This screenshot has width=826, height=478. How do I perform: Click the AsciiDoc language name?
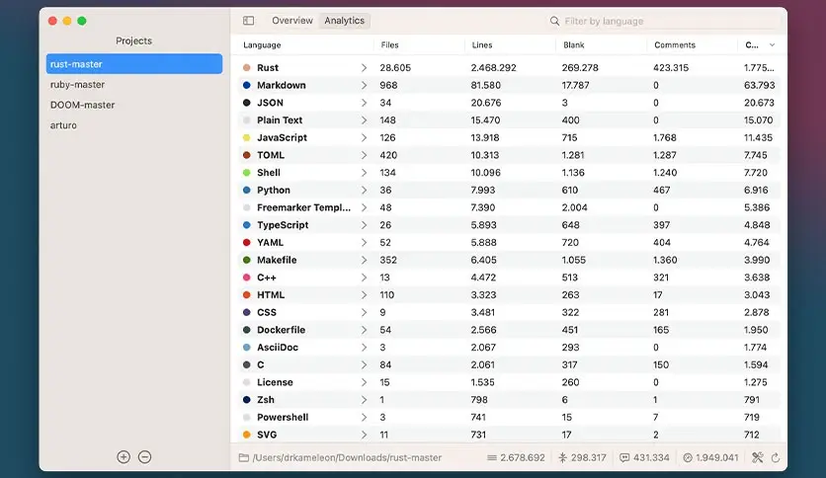(278, 348)
